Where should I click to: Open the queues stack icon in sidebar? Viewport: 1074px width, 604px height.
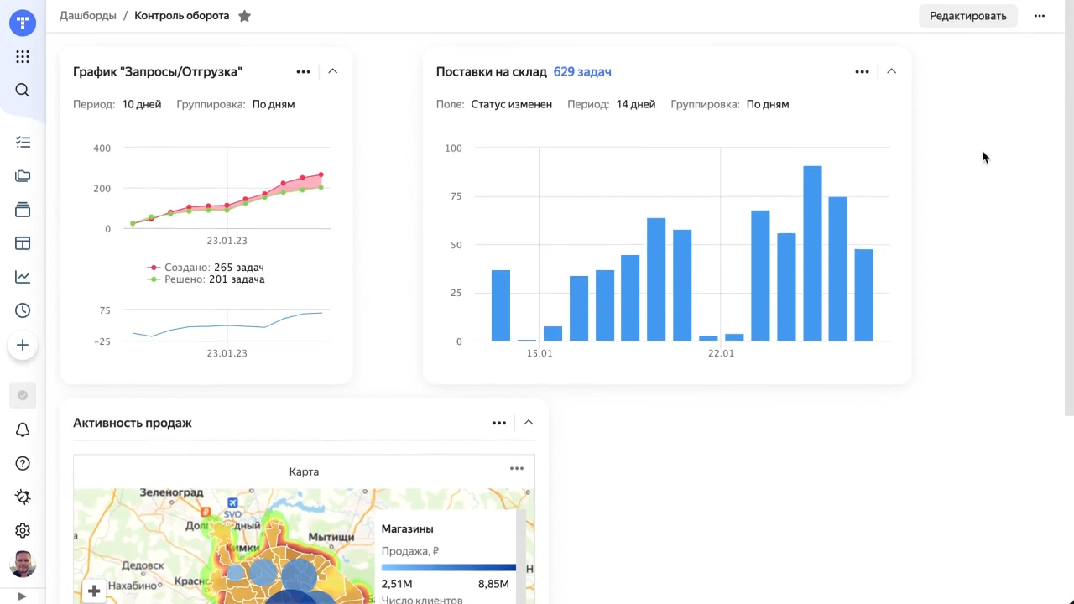pos(23,210)
